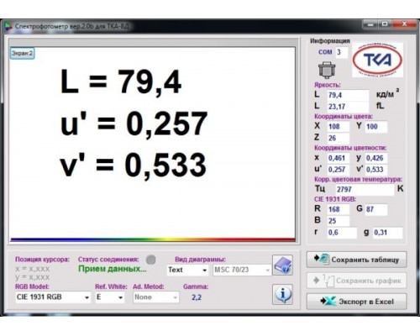This screenshot has height=336, width=420.
Task: Click the g value field 0,31
Action: coord(388,233)
